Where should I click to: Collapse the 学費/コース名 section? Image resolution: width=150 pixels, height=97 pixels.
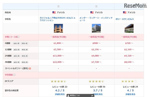(x=18, y=37)
